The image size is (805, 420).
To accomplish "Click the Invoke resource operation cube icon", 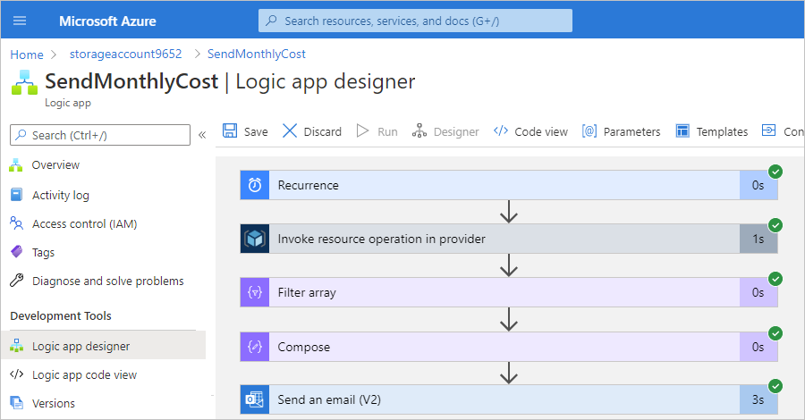I will tap(255, 239).
